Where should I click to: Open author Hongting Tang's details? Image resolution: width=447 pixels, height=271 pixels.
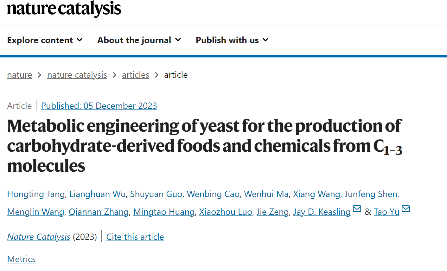(x=36, y=194)
